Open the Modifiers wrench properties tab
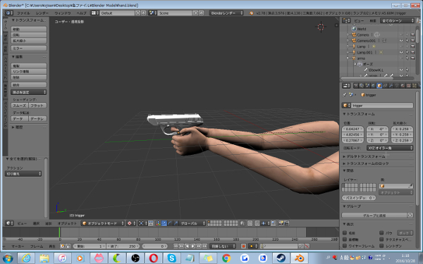Image resolution: width=423 pixels, height=264 pixels. tap(391, 86)
